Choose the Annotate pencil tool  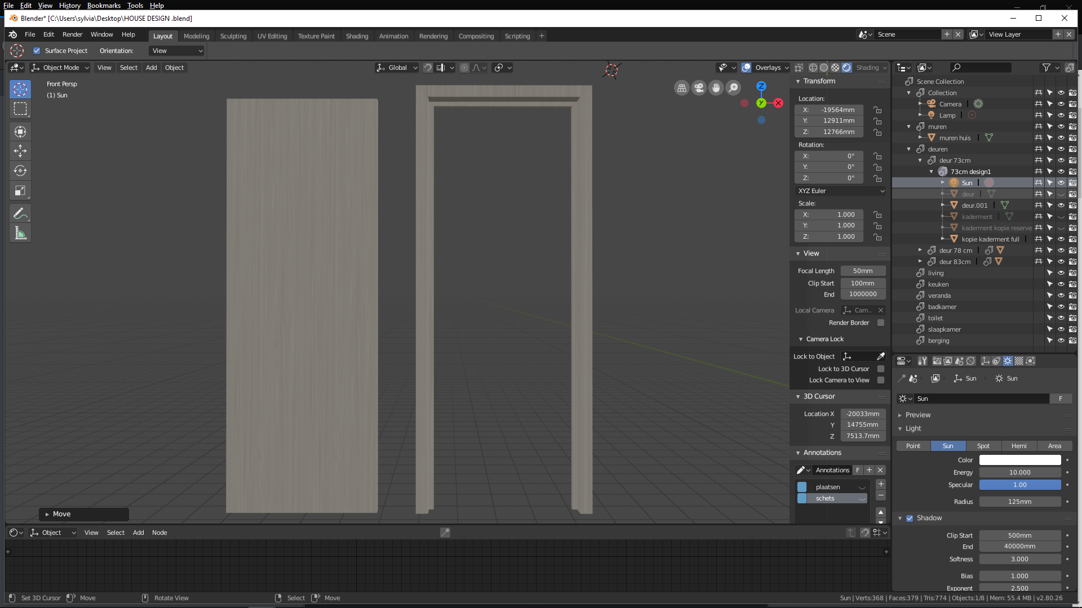pos(20,213)
